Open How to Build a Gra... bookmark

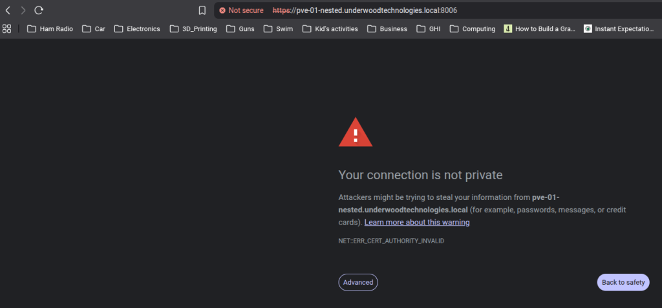pos(540,28)
